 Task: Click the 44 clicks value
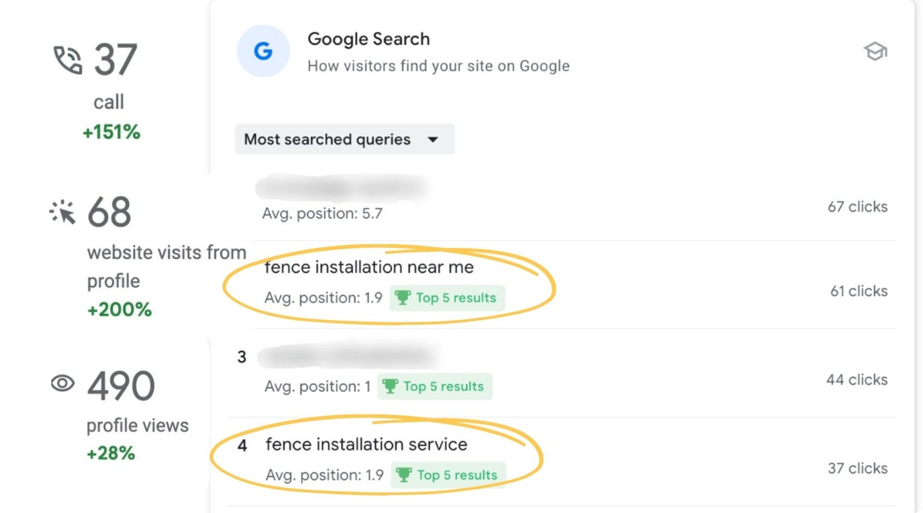(857, 380)
